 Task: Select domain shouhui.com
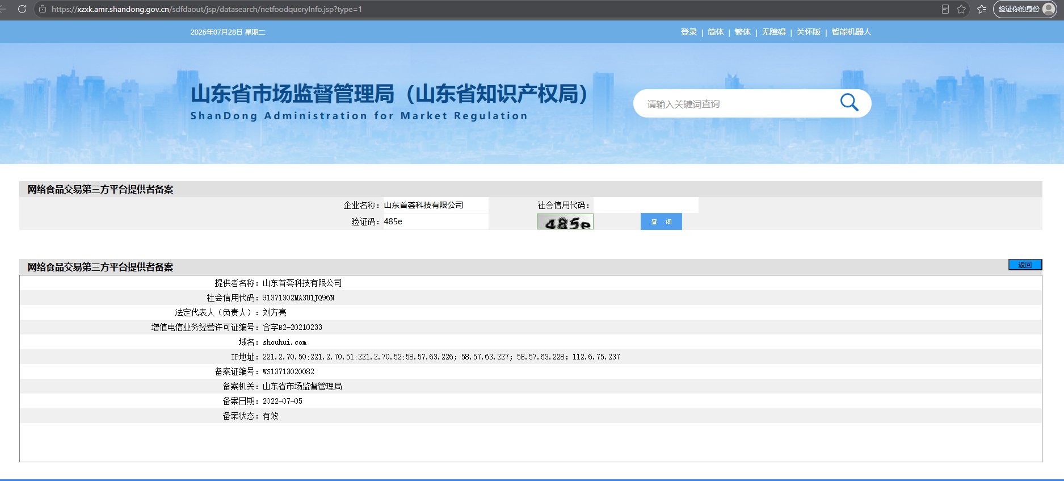pyautogui.click(x=284, y=342)
